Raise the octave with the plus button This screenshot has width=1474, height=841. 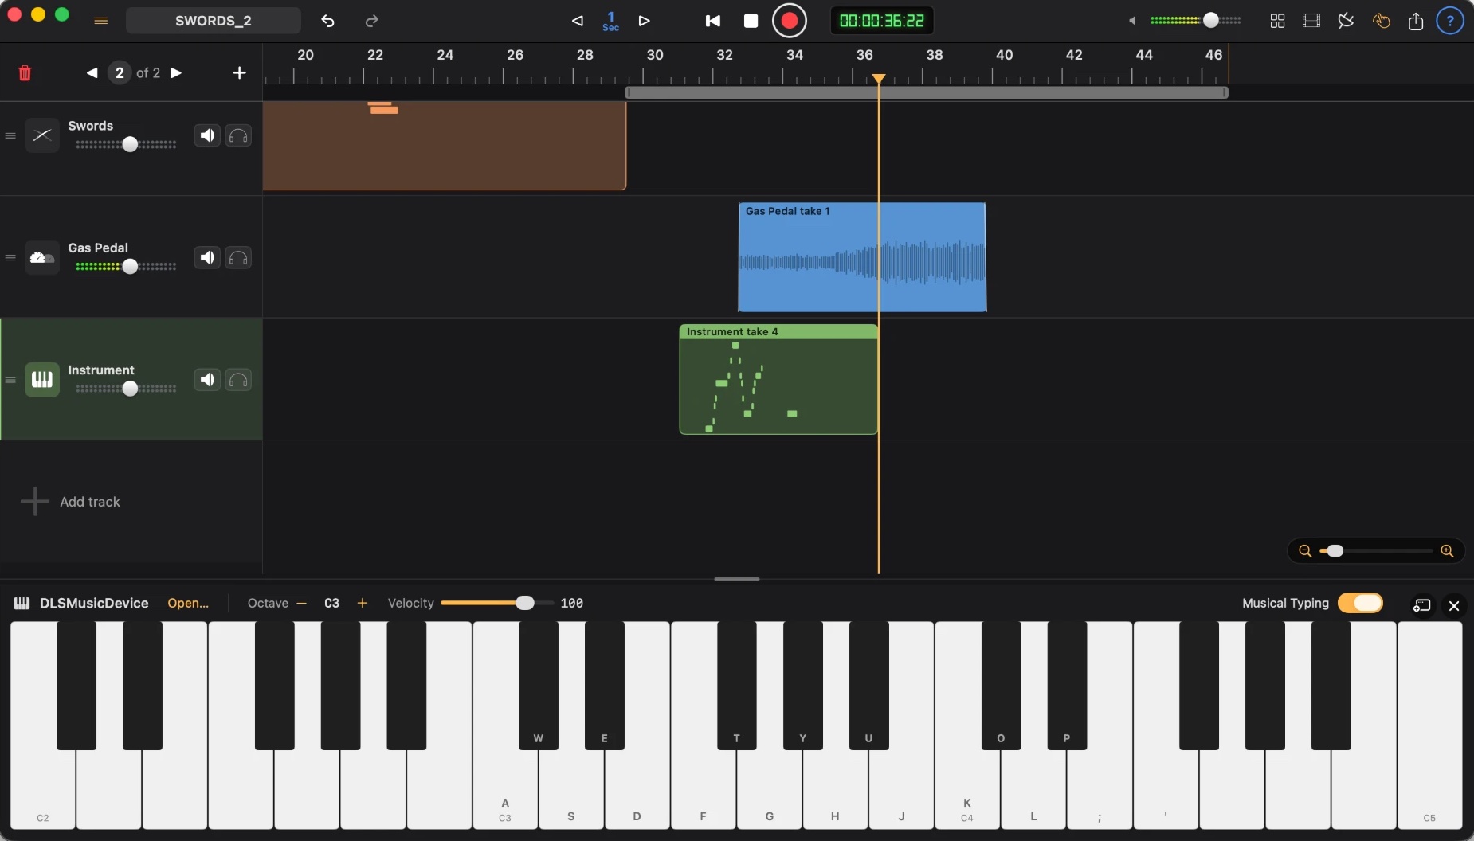click(x=363, y=603)
